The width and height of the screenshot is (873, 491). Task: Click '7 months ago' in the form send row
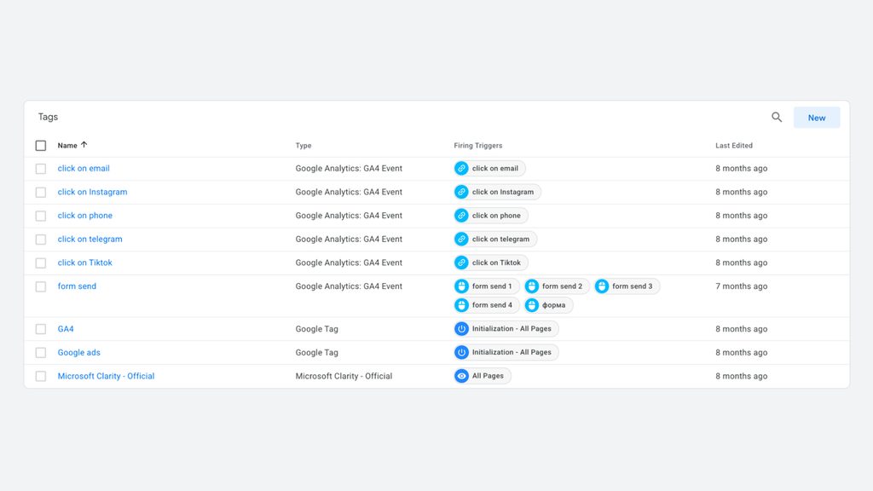[x=741, y=286]
